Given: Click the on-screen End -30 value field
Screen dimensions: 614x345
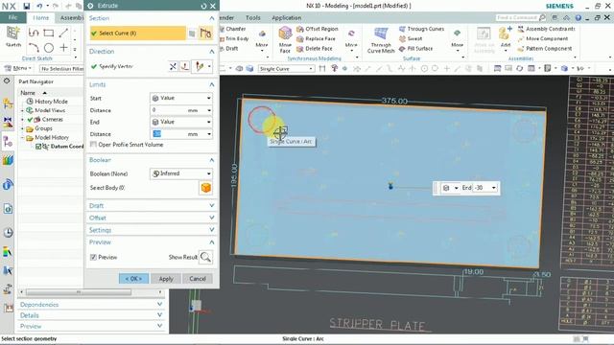Looking at the screenshot, I should pyautogui.click(x=482, y=188).
